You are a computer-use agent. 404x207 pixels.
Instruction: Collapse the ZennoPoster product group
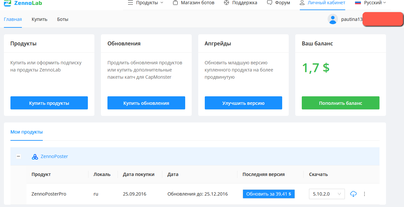coord(19,156)
